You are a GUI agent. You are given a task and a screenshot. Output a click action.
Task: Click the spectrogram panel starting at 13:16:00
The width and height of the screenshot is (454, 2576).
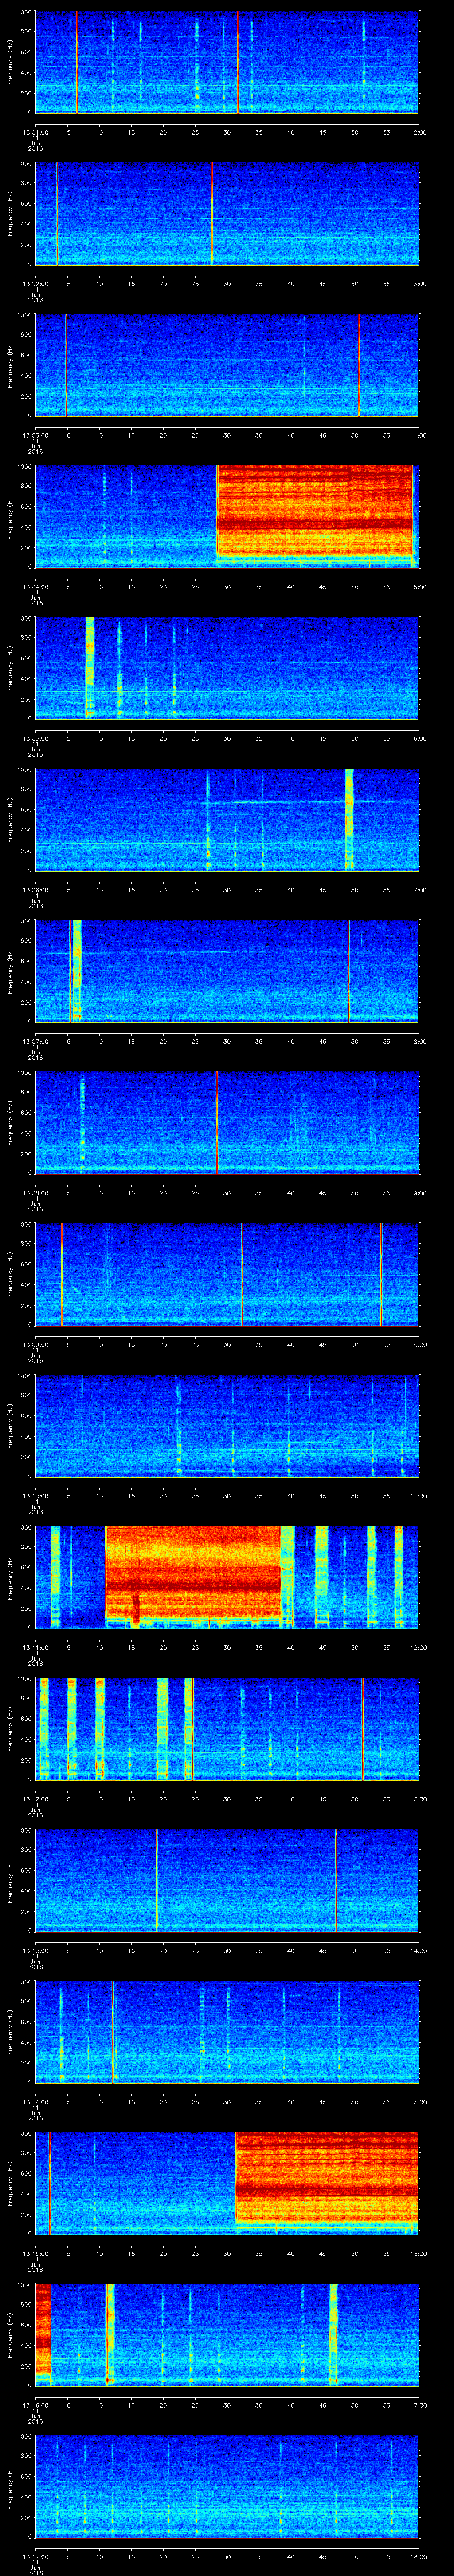tap(227, 2334)
